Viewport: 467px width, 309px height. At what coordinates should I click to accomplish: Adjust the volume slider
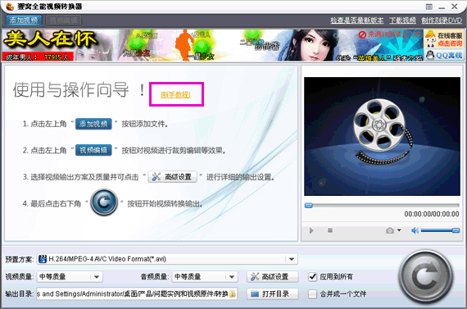(440, 230)
